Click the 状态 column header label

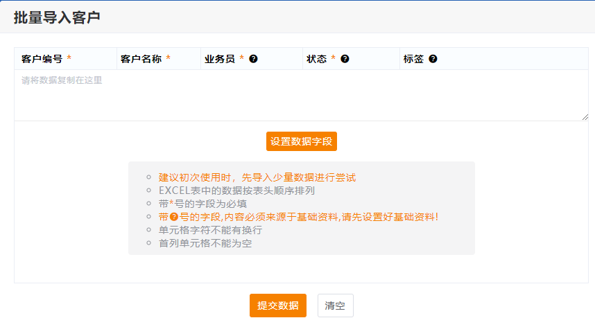(316, 59)
